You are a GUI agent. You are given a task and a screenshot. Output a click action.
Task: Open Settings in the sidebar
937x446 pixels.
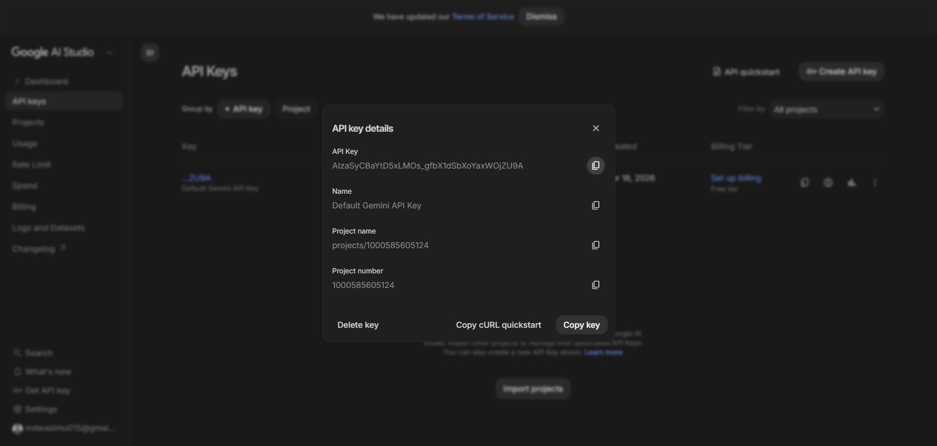(35, 409)
